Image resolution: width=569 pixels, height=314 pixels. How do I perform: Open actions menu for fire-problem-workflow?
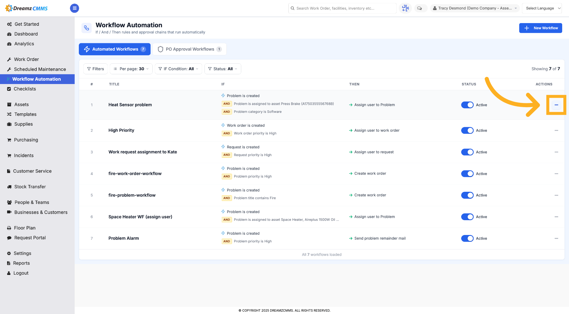(556, 195)
